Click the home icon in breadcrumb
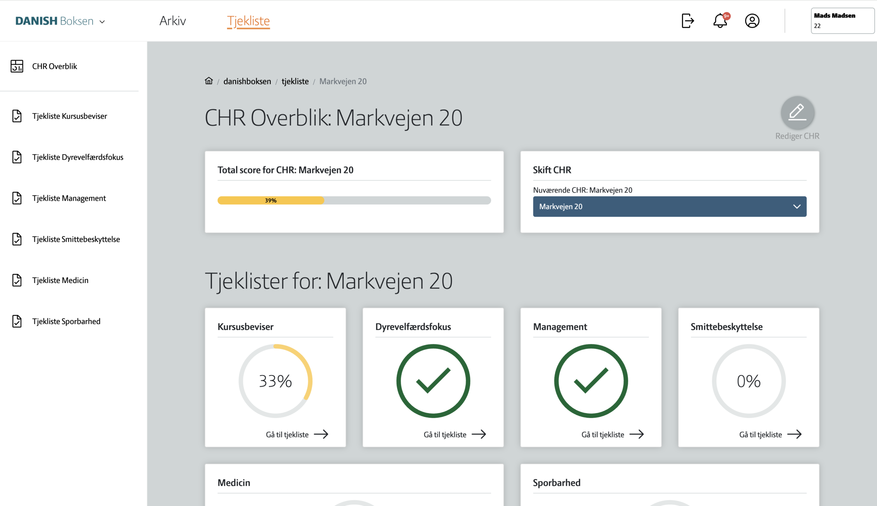Screen dimensions: 877x506 pyautogui.click(x=209, y=81)
